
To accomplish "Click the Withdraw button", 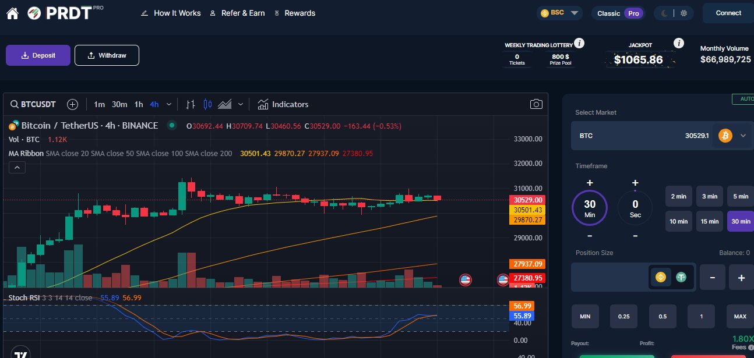I will pyautogui.click(x=107, y=55).
